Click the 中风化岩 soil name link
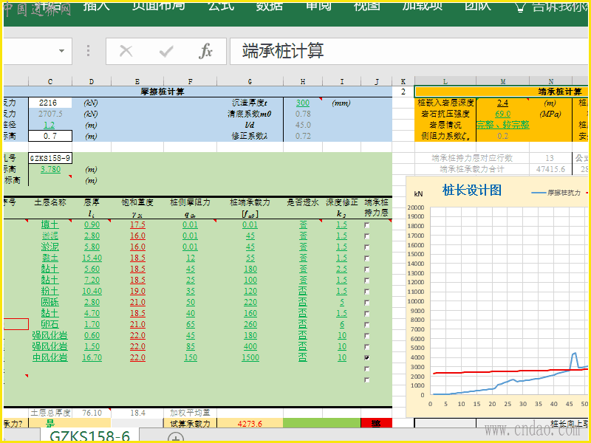Screen dimensions: 591x443 (50, 357)
